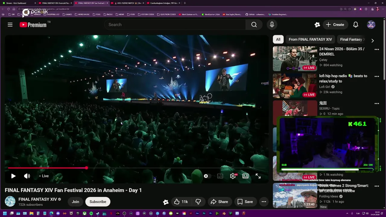Open the notifications bell
Viewport: 386px width, 217px height.
tap(356, 25)
